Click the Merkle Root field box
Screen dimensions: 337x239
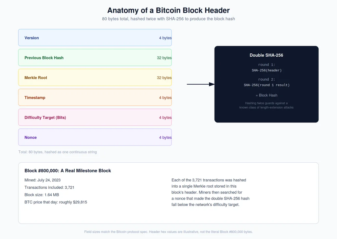(x=95, y=77)
